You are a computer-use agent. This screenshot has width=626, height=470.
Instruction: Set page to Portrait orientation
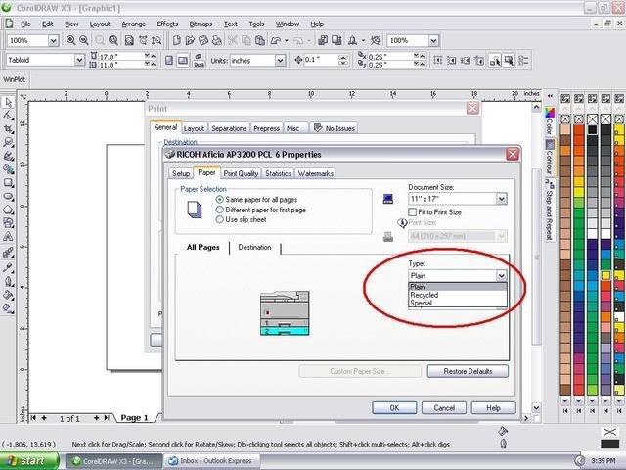coord(169,60)
